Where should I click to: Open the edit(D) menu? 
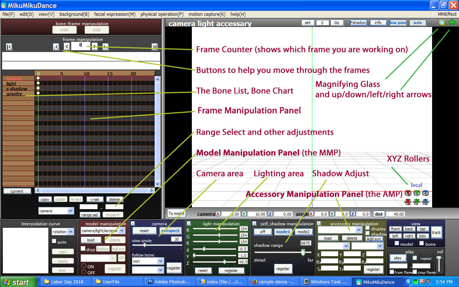click(27, 14)
